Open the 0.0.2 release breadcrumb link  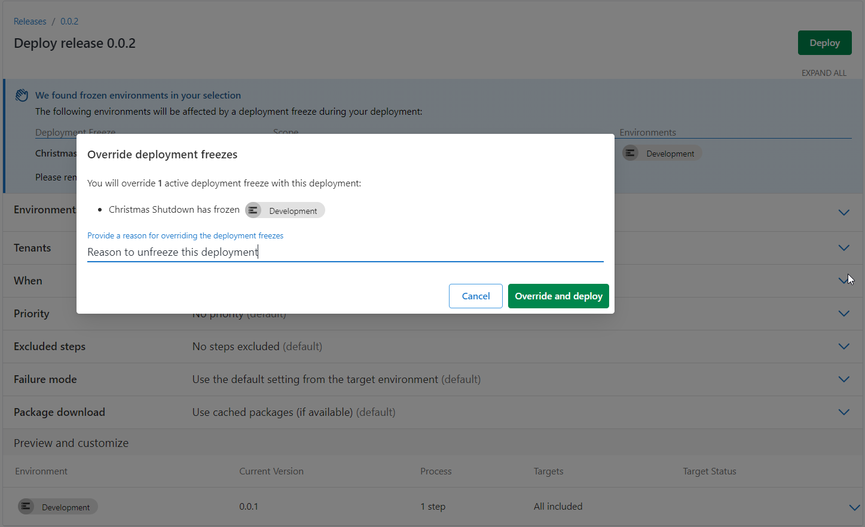pyautogui.click(x=69, y=21)
